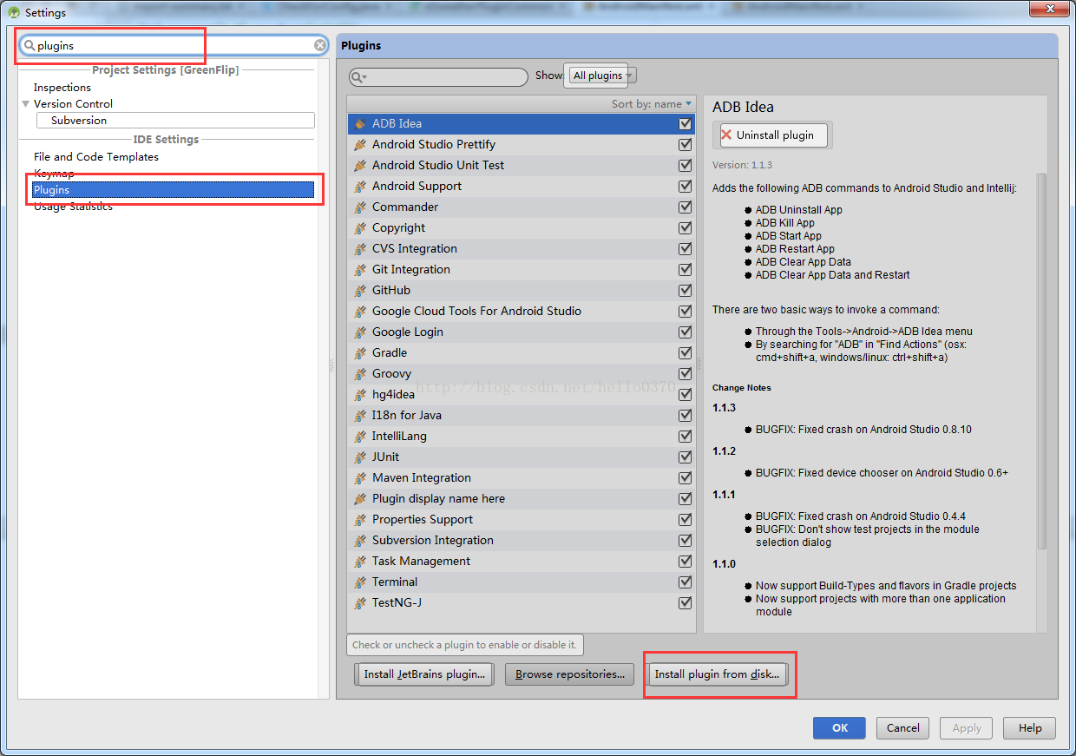This screenshot has width=1076, height=756.
Task: Select the Plugin display name here row
Action: pyautogui.click(x=522, y=498)
